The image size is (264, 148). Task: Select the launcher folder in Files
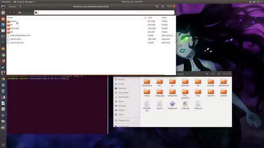click(185, 83)
